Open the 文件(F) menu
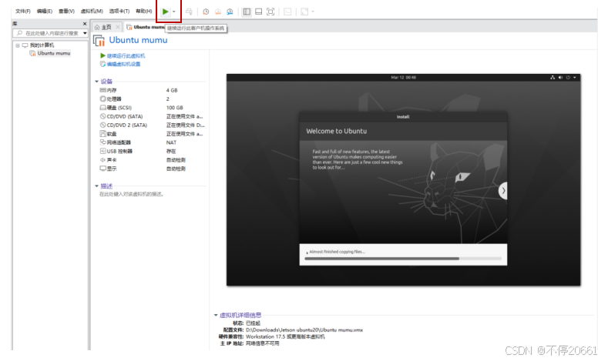Viewport: 608px width, 361px height. point(23,12)
